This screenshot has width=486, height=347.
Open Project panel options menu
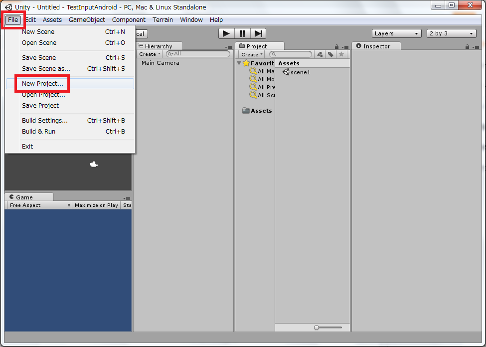coord(345,47)
